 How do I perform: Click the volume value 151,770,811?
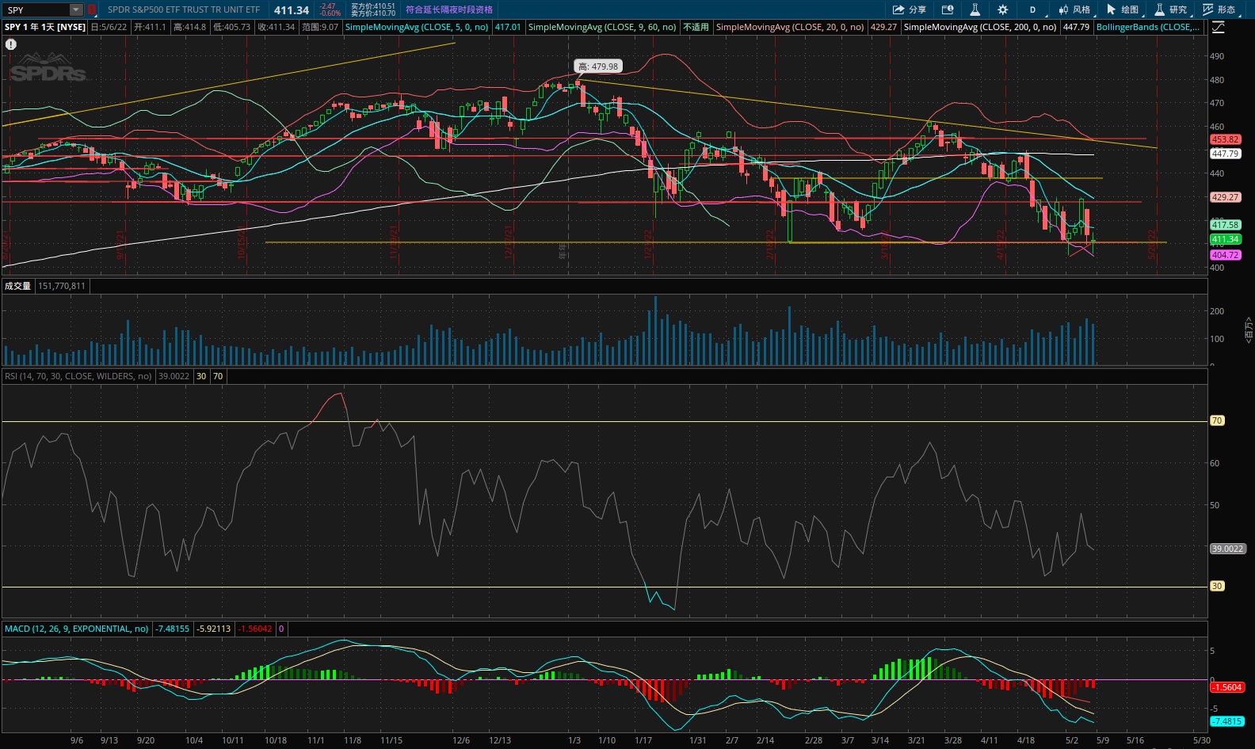pos(61,286)
